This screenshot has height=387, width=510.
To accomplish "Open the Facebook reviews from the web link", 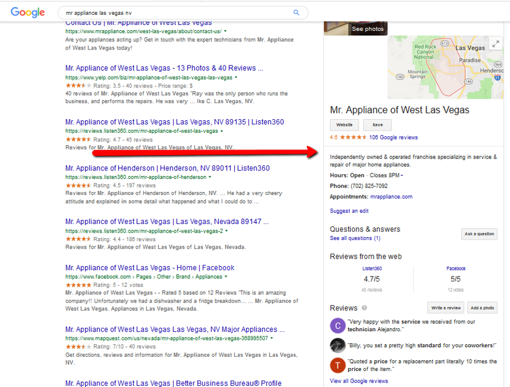I will click(456, 268).
